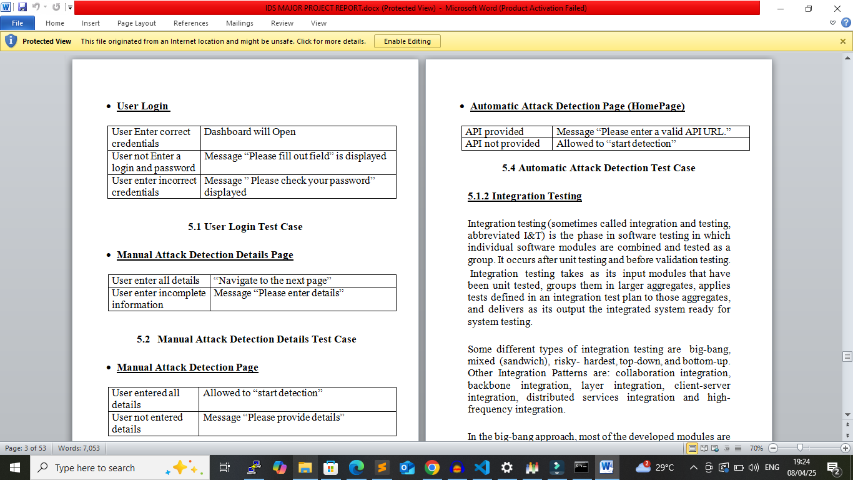Click the 29°C weather widget
The width and height of the screenshot is (853, 480).
(655, 467)
